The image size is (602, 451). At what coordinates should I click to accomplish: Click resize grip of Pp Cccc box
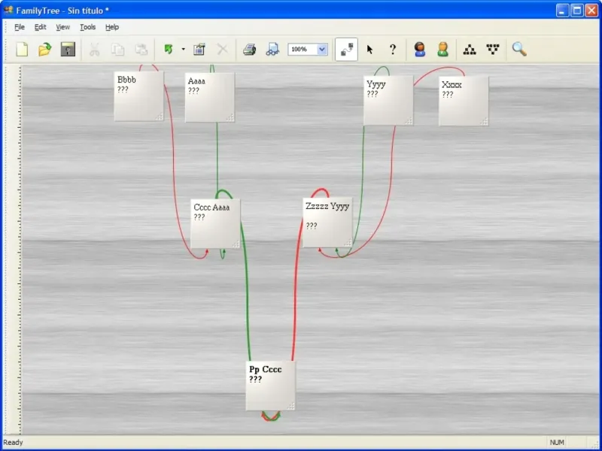[x=291, y=406]
